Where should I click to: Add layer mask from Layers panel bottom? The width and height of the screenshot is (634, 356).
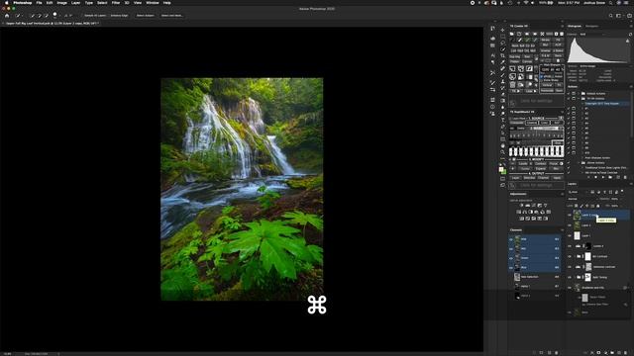(x=598, y=353)
